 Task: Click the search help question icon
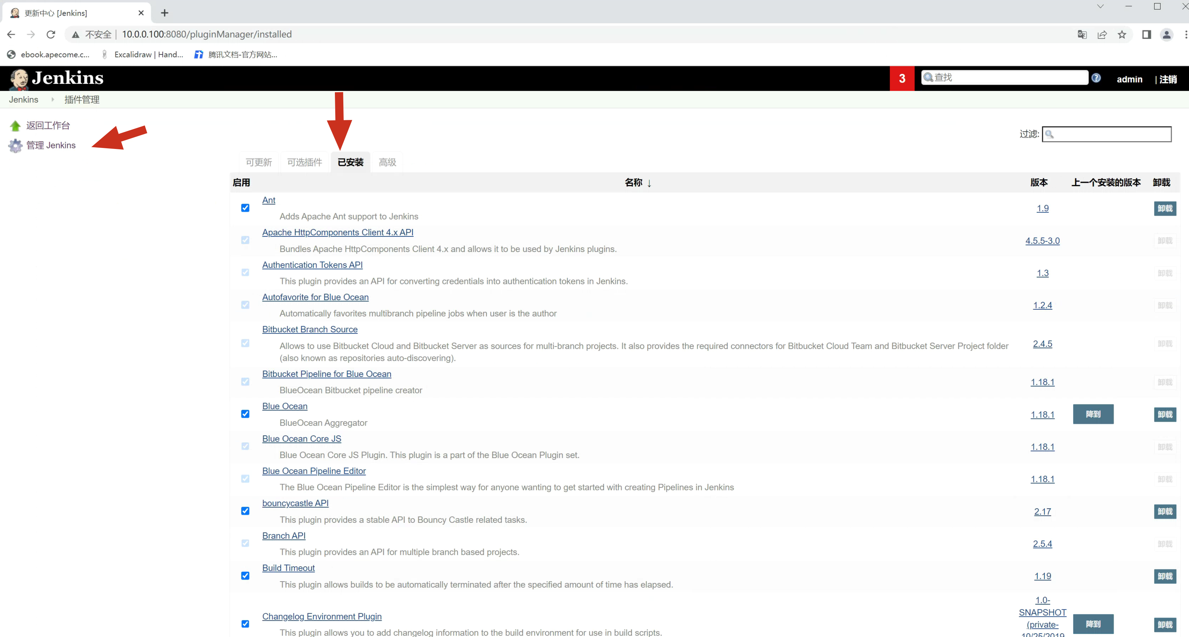click(1096, 78)
